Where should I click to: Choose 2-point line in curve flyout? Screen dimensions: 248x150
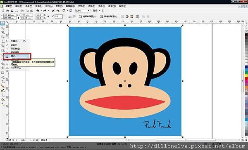pyautogui.click(x=17, y=45)
